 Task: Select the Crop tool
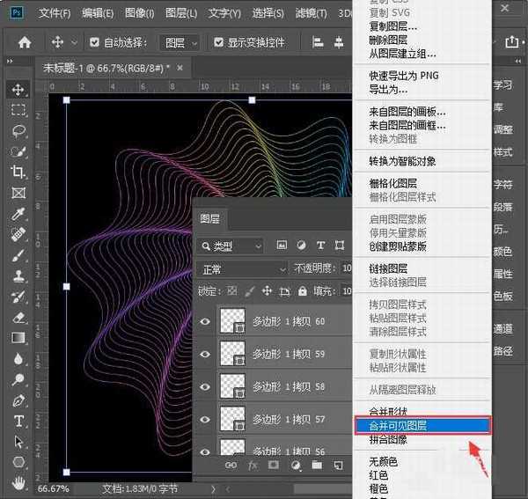18,172
